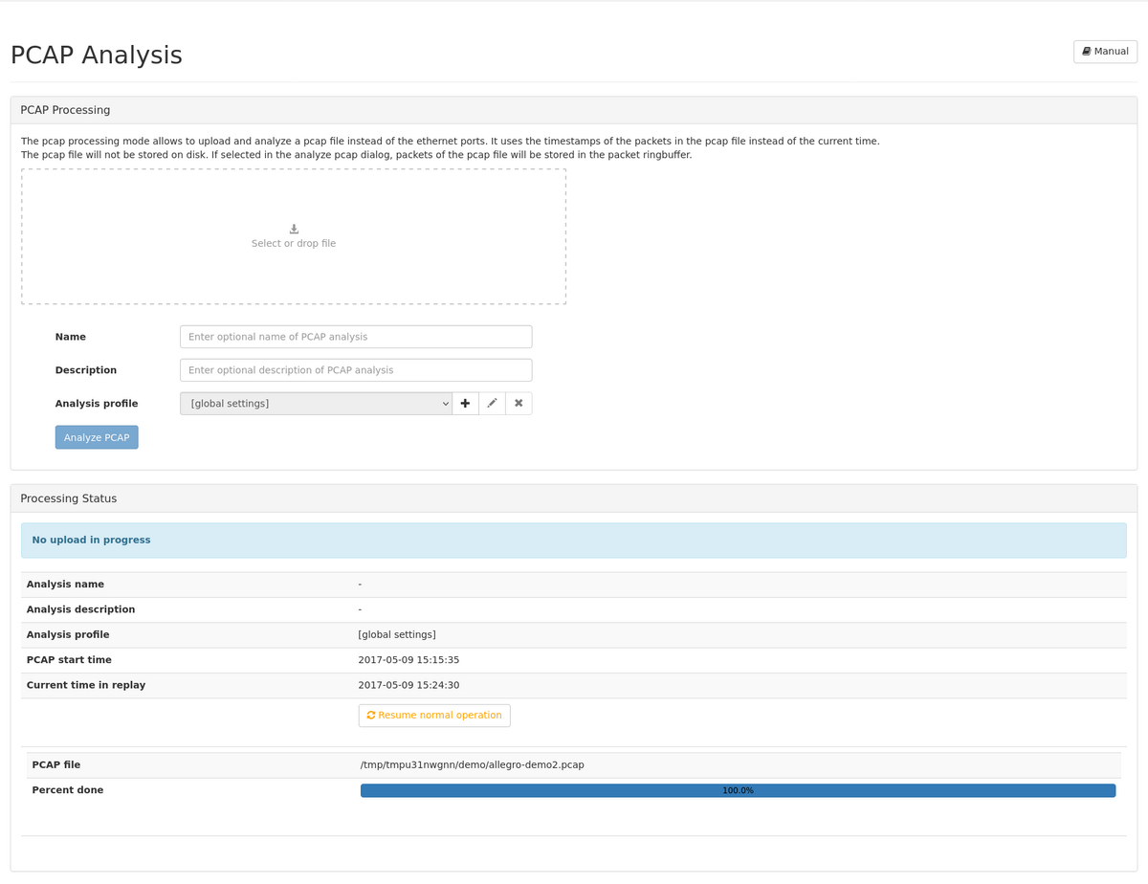Click the Processing Status panel header
The height and width of the screenshot is (884, 1148).
[x=573, y=498]
